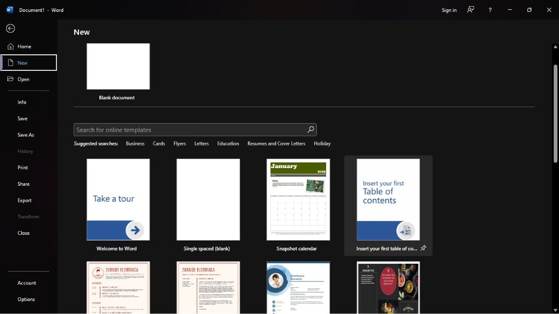This screenshot has width=559, height=314.
Task: Search the Letters suggested templates
Action: click(201, 143)
